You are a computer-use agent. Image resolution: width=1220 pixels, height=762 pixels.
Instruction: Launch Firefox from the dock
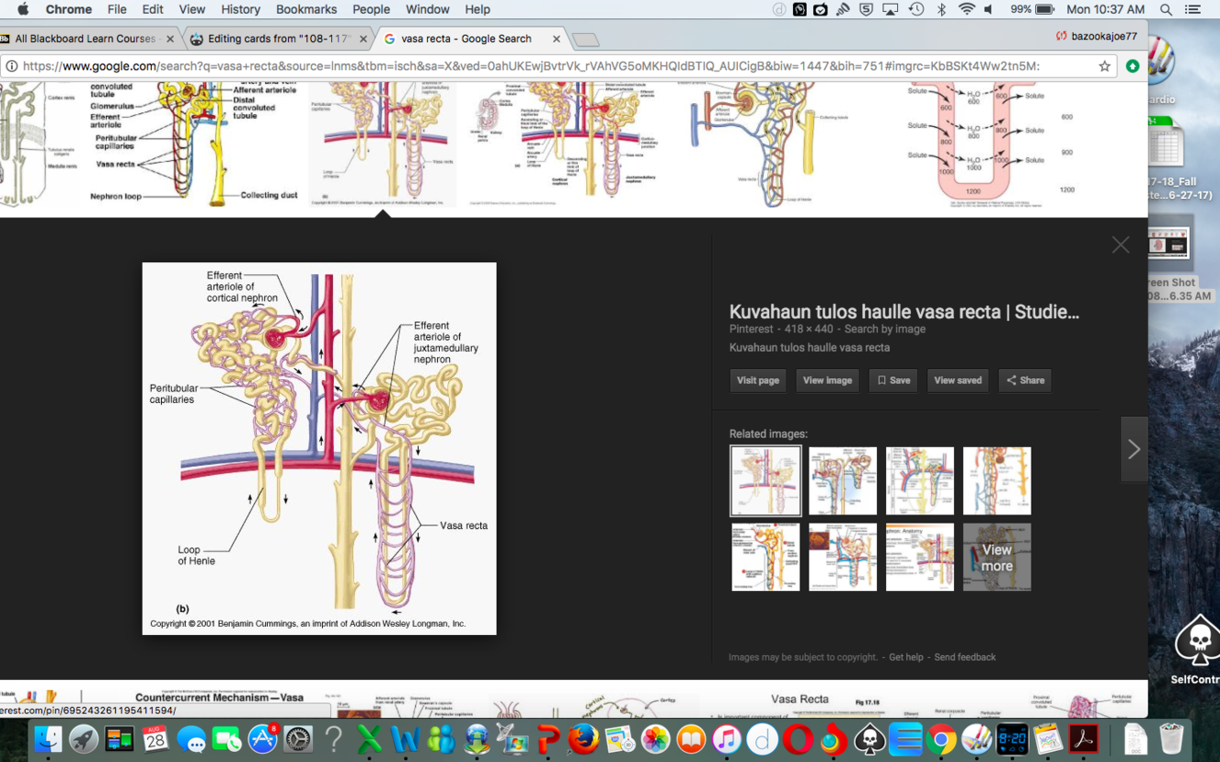583,738
